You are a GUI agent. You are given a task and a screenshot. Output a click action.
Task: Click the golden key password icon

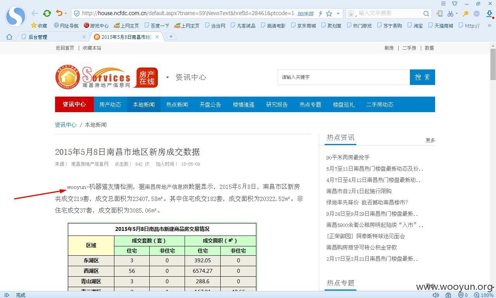pos(466,14)
